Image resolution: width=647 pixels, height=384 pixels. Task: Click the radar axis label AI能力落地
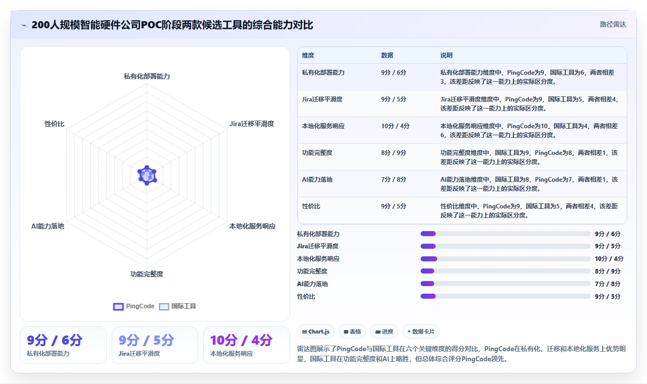(48, 226)
